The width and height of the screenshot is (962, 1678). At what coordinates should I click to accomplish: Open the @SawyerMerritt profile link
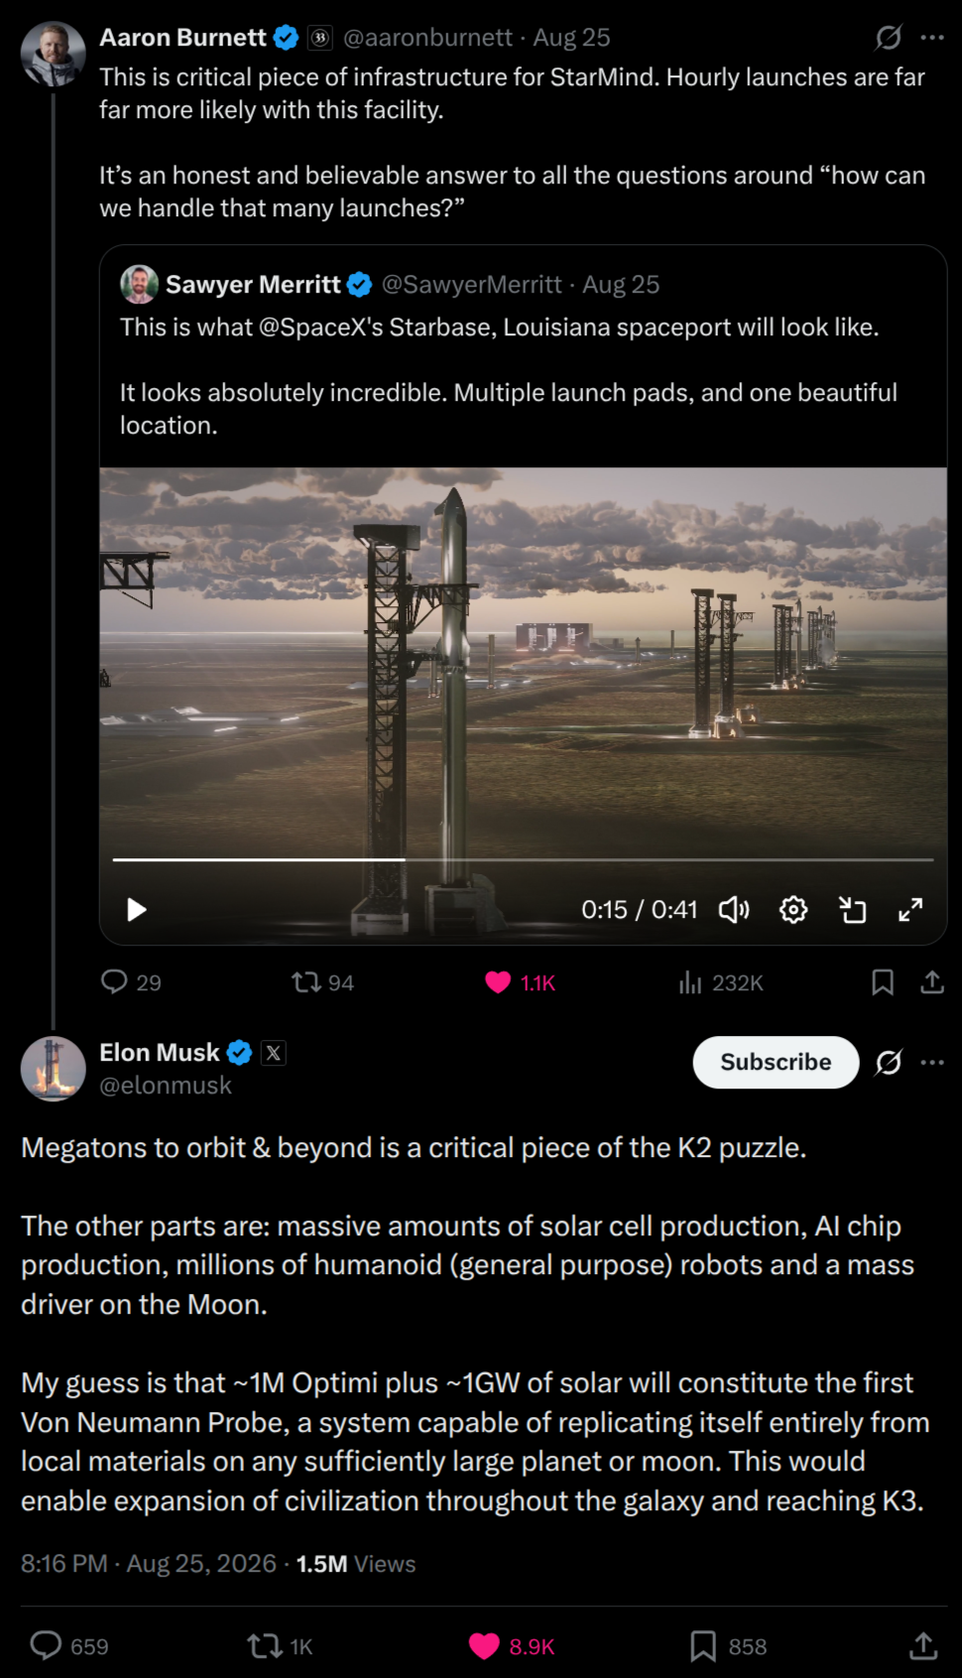point(471,285)
